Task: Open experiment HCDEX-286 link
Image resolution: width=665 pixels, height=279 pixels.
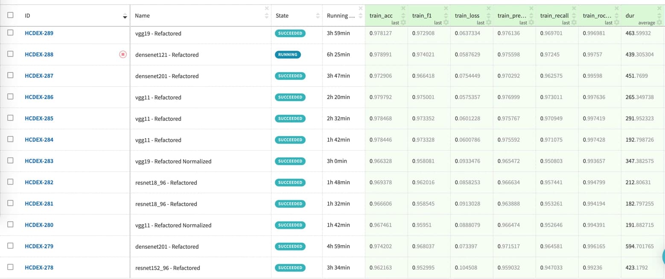Action: 39,97
